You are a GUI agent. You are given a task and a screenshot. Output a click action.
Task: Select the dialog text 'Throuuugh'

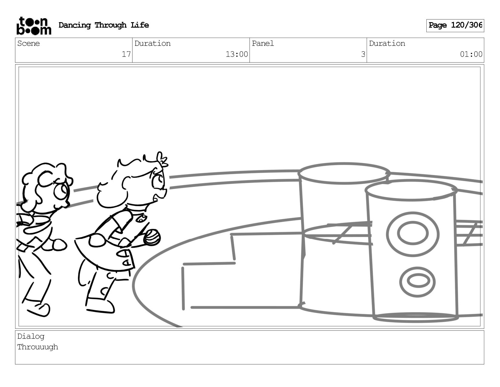(x=38, y=347)
